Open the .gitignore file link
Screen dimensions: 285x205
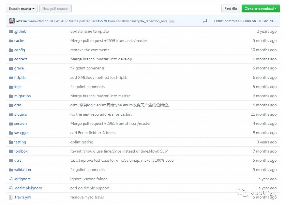click(22, 179)
